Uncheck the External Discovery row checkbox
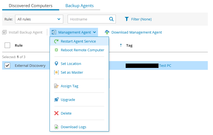Viewport: 213px width, 135px height. tap(7, 65)
